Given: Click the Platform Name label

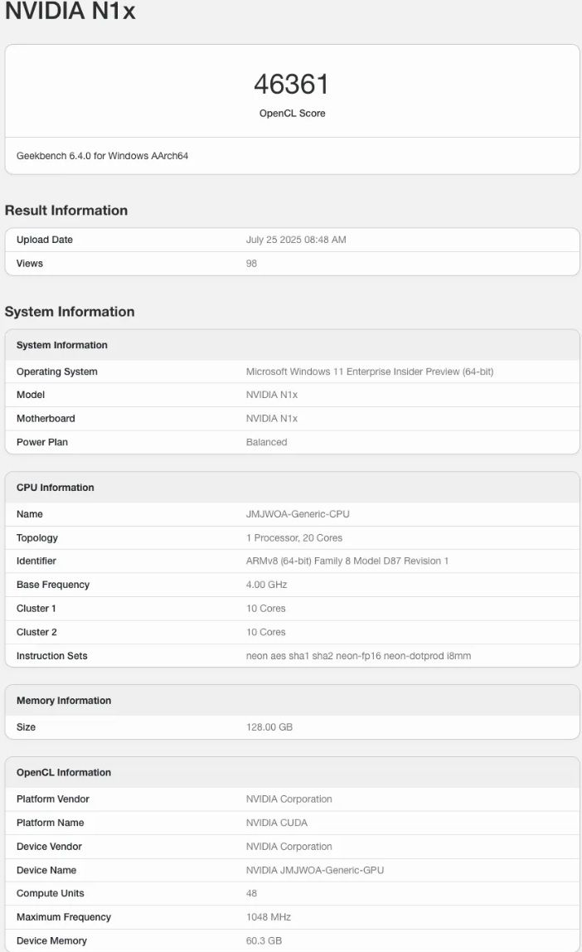Looking at the screenshot, I should coord(50,823).
